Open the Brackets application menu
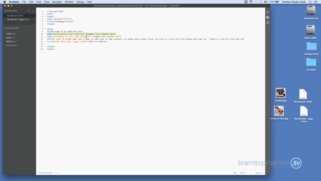 [14, 2]
